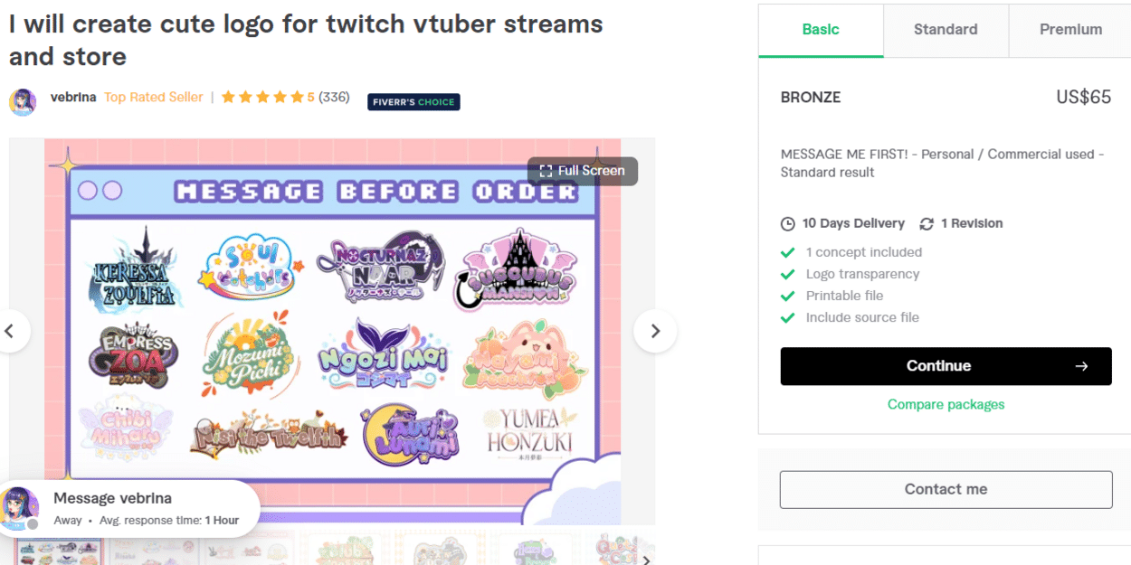The width and height of the screenshot is (1131, 565).
Task: Select the Basic package tab
Action: point(820,29)
